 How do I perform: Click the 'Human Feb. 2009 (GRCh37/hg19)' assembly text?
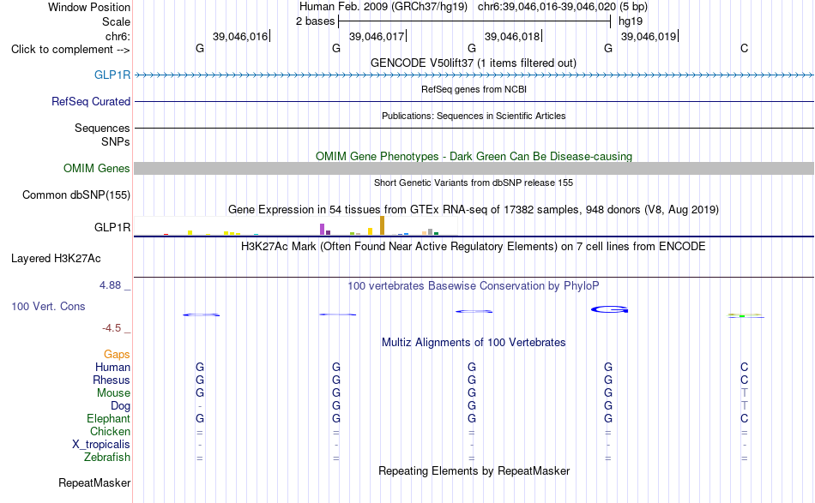point(383,7)
